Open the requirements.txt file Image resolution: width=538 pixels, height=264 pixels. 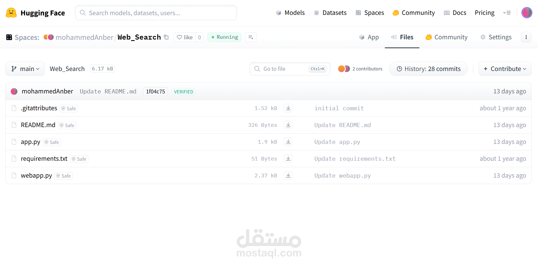click(x=44, y=159)
